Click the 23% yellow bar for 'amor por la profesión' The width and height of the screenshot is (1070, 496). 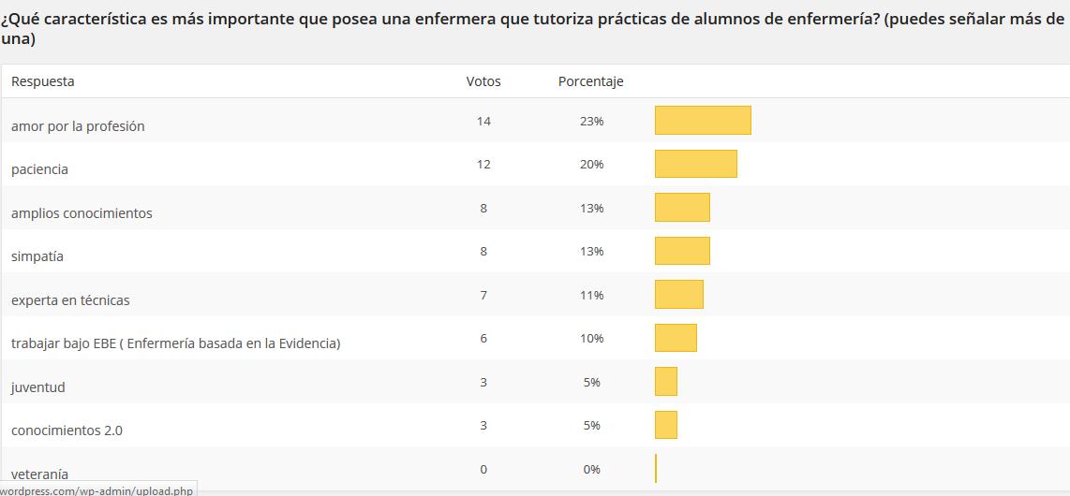point(703,121)
